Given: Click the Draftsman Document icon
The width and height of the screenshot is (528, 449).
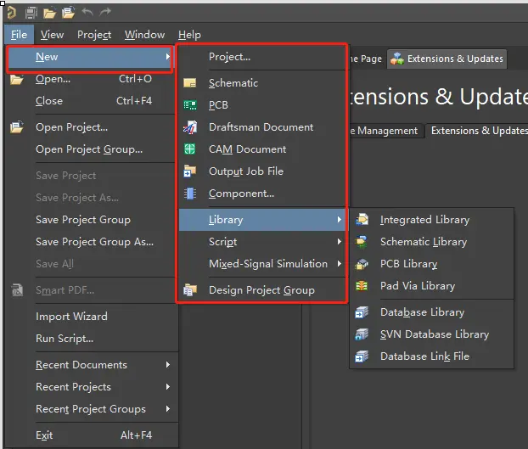Looking at the screenshot, I should 190,127.
